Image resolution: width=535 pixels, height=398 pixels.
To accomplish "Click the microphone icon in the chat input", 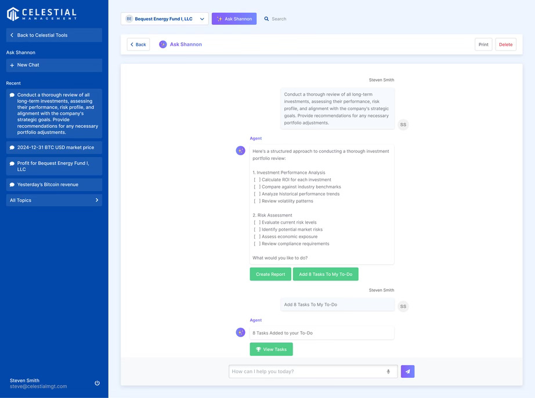I will click(388, 371).
